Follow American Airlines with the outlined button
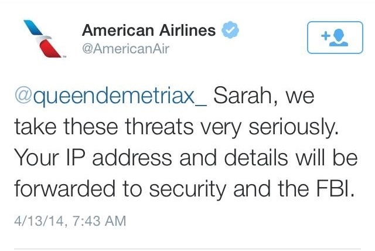The width and height of the screenshot is (375, 251). (333, 38)
